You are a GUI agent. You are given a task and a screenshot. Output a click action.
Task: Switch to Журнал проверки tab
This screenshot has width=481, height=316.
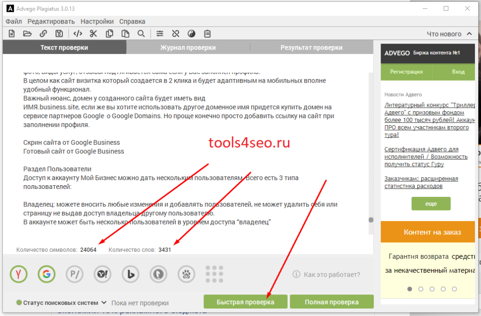pyautogui.click(x=188, y=47)
